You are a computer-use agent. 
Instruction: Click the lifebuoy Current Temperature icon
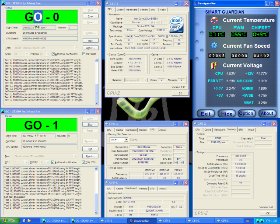(x=214, y=20)
